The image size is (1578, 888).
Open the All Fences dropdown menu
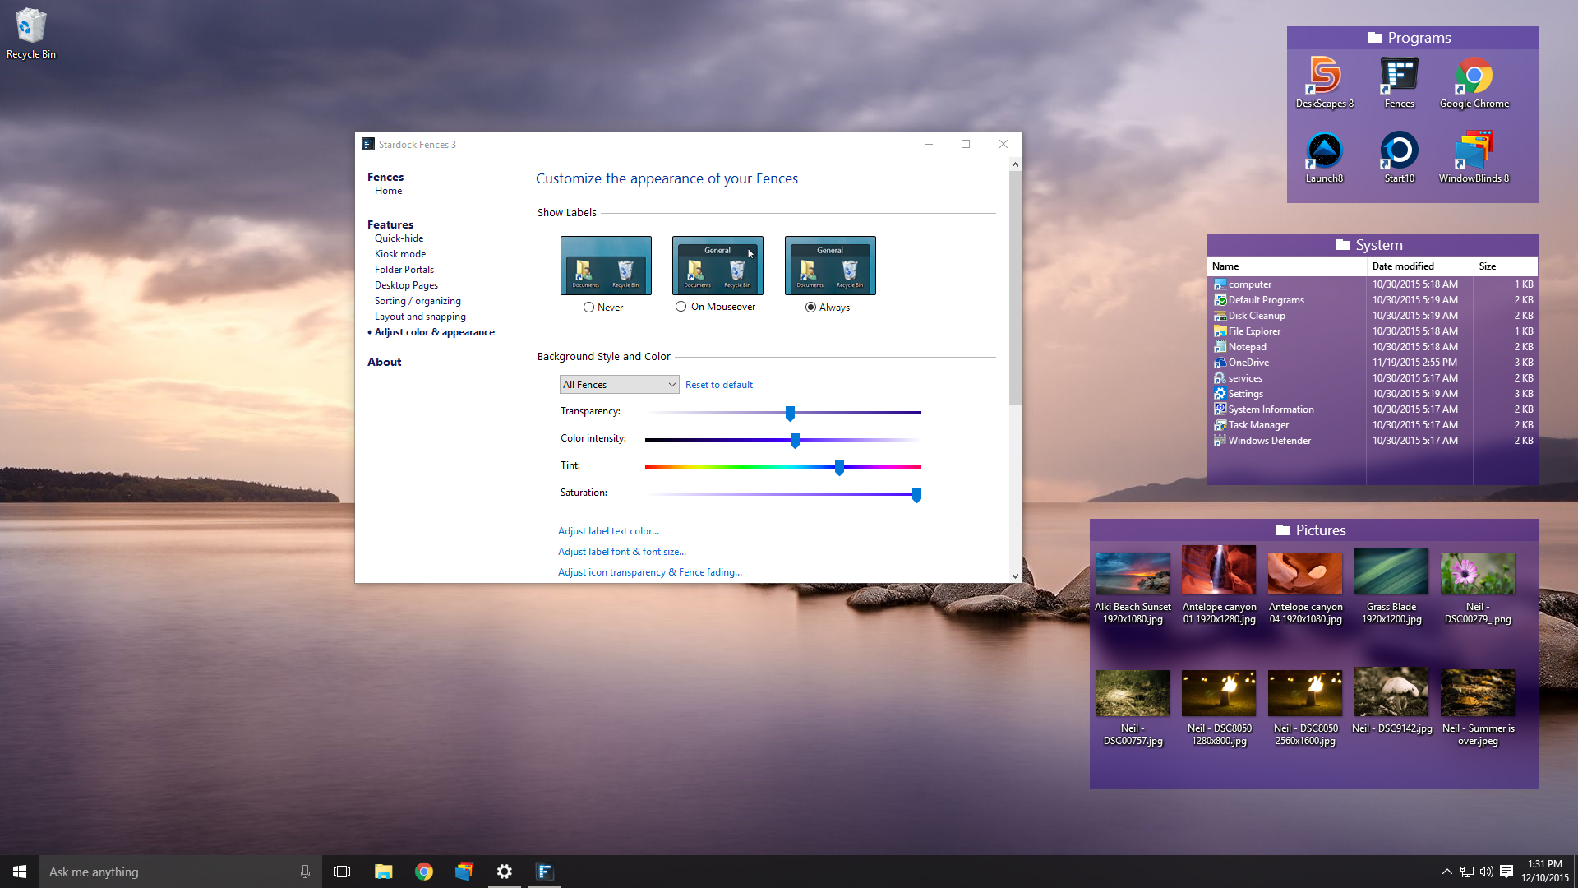[618, 384]
